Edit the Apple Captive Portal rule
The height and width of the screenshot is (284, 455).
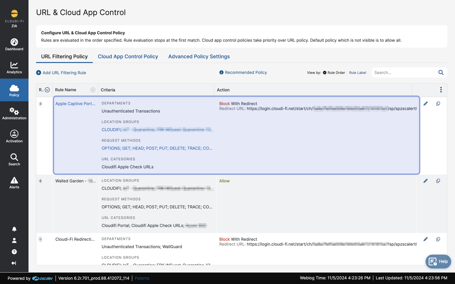[426, 103]
